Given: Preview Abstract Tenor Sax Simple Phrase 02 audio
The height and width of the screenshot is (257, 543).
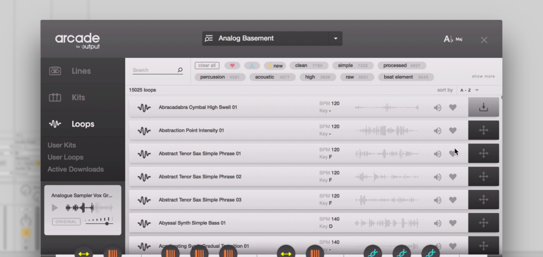Looking at the screenshot, I should click(x=437, y=177).
